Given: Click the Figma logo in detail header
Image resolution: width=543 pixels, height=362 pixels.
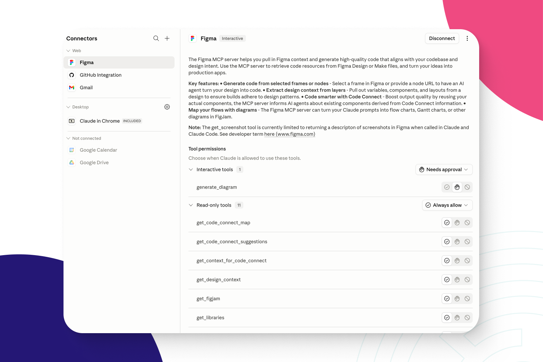Looking at the screenshot, I should 193,38.
